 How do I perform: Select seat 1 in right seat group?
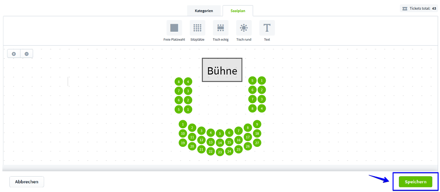click(x=262, y=80)
